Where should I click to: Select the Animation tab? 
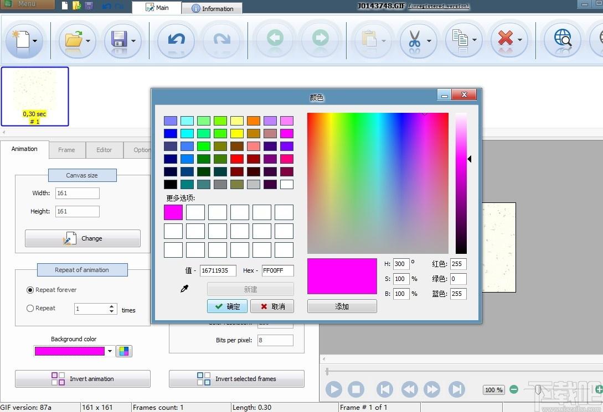(x=24, y=149)
